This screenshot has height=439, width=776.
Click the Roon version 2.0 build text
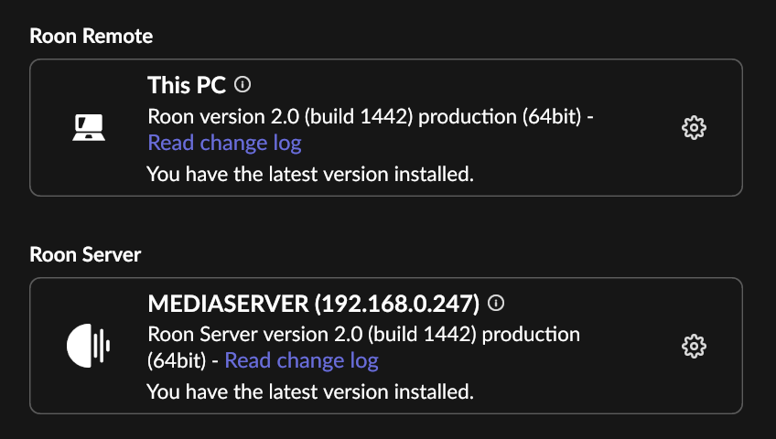(x=280, y=117)
